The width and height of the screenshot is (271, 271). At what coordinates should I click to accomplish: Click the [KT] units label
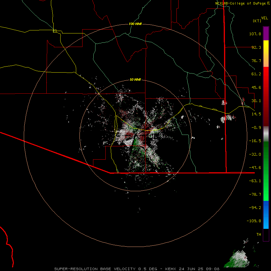point(257,21)
